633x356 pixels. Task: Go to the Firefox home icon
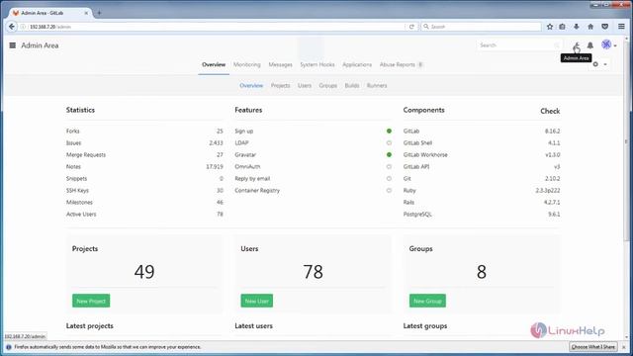590,27
